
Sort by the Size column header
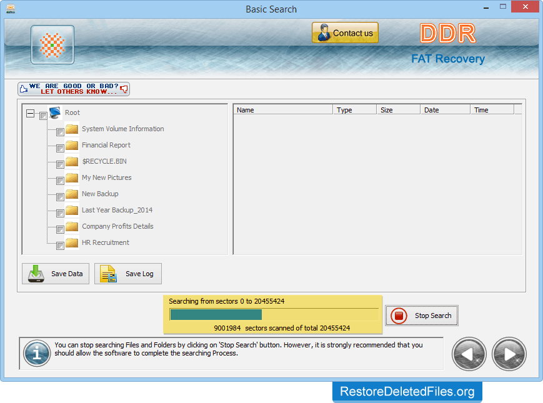click(x=398, y=110)
